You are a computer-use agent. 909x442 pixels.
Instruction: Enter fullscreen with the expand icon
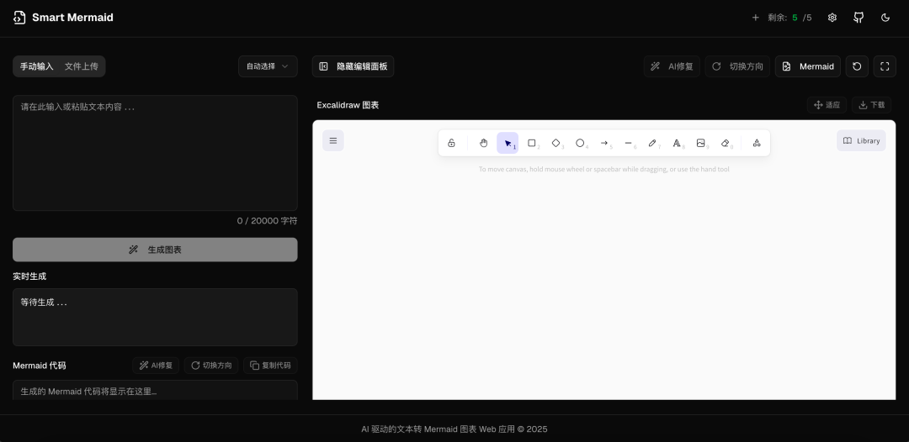885,66
